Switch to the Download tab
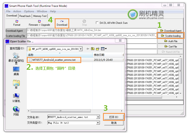 click(x=12, y=16)
